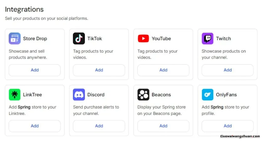This screenshot has height=141, width=264.
Task: Add the OnlyFans integration
Action: [228, 126]
